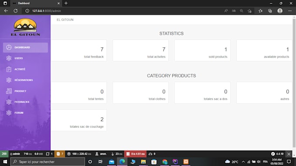Open the mailer panel showing 0
Screen dimensions: 296x166
[152, 154]
